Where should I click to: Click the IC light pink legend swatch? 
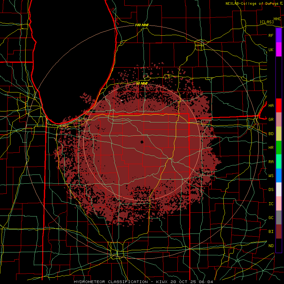pyautogui.click(x=279, y=204)
